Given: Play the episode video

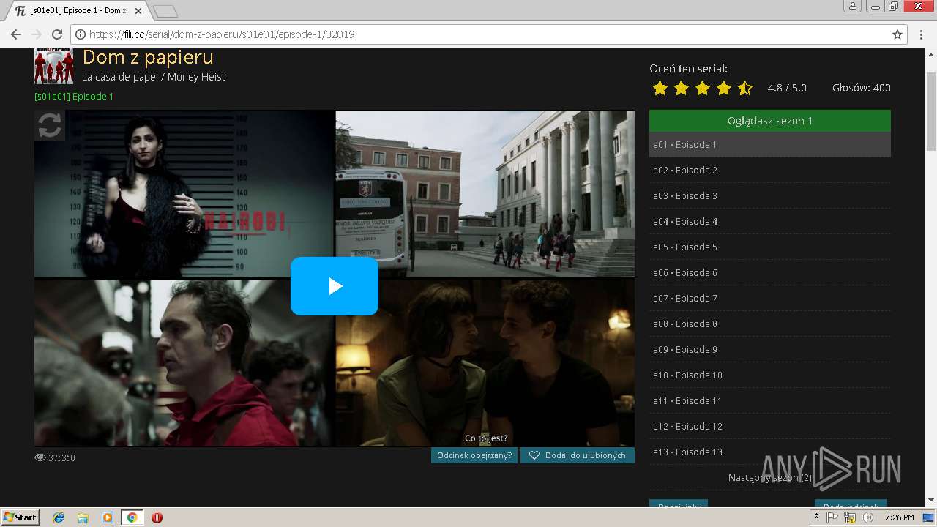Looking at the screenshot, I should point(335,286).
